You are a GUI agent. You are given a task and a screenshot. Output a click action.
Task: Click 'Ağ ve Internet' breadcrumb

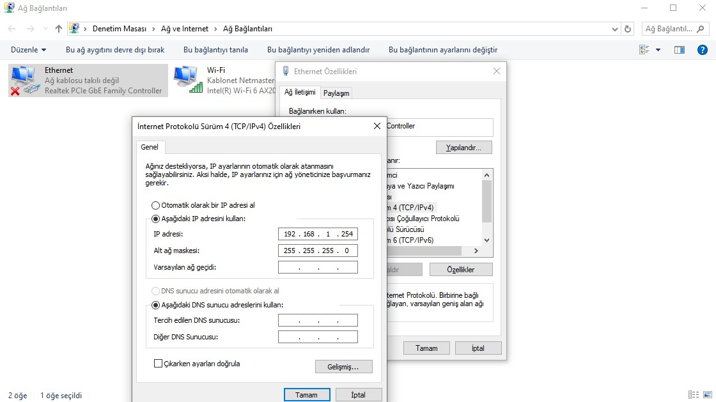(185, 29)
